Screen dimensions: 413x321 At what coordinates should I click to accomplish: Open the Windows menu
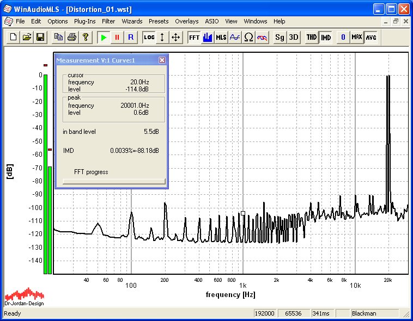pyautogui.click(x=255, y=21)
